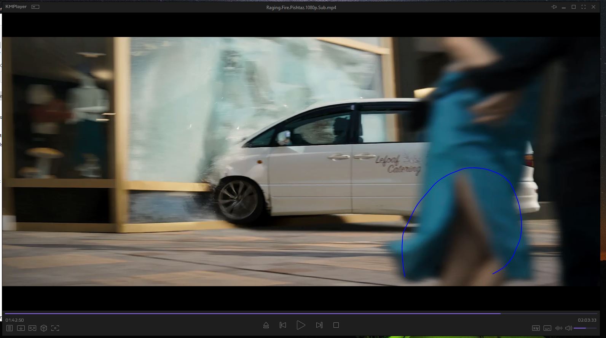Switch to compact mode icon beside KMPlayer

(x=35, y=7)
